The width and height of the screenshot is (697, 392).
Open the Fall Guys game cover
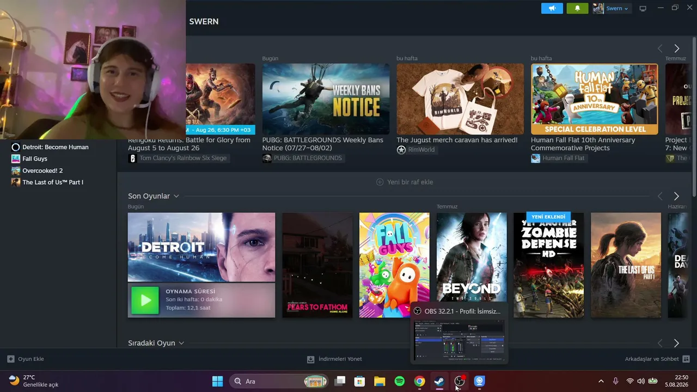tap(394, 265)
